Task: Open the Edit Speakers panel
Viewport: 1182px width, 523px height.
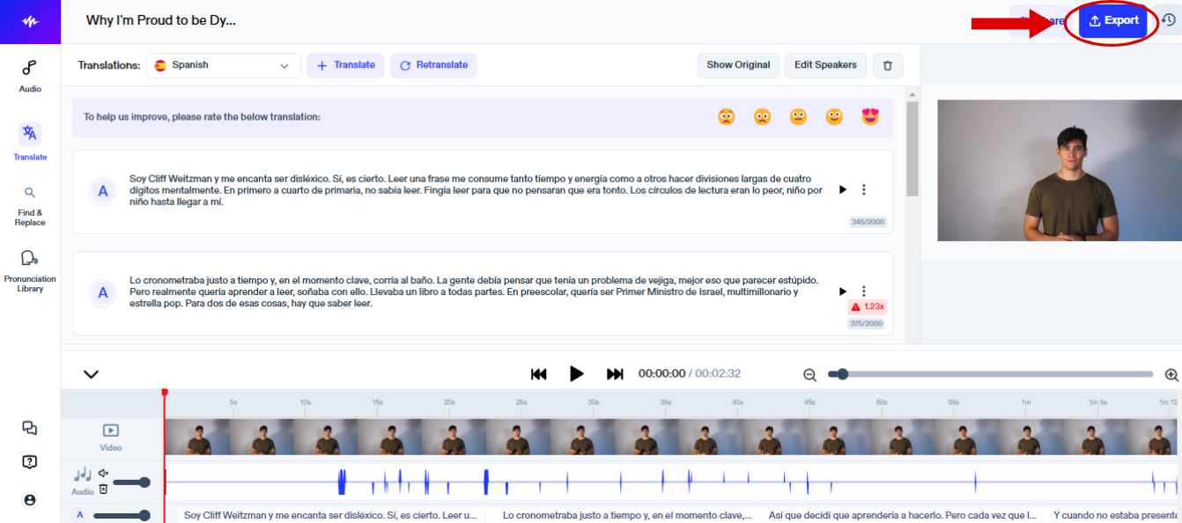Action: pos(825,65)
